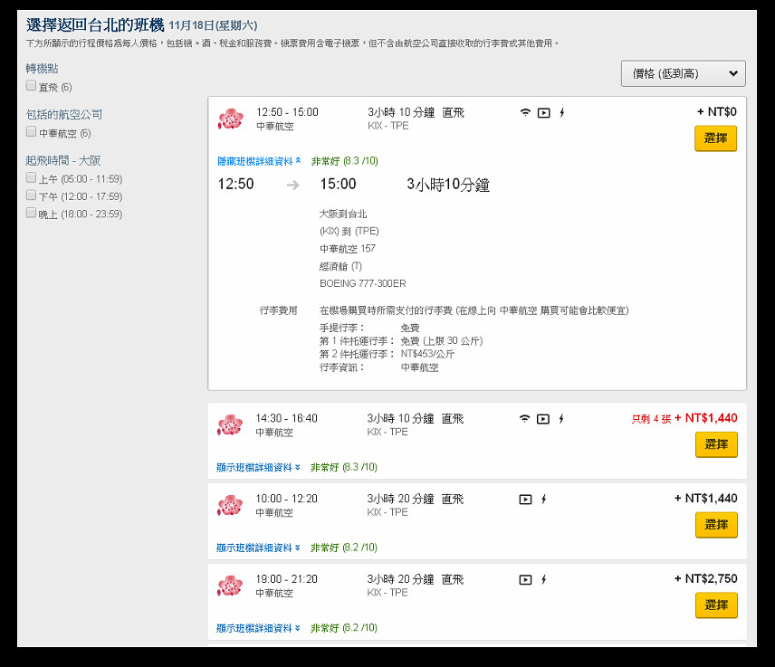
Task: Click in-flight video icon on 19:00 flight
Action: click(x=525, y=580)
